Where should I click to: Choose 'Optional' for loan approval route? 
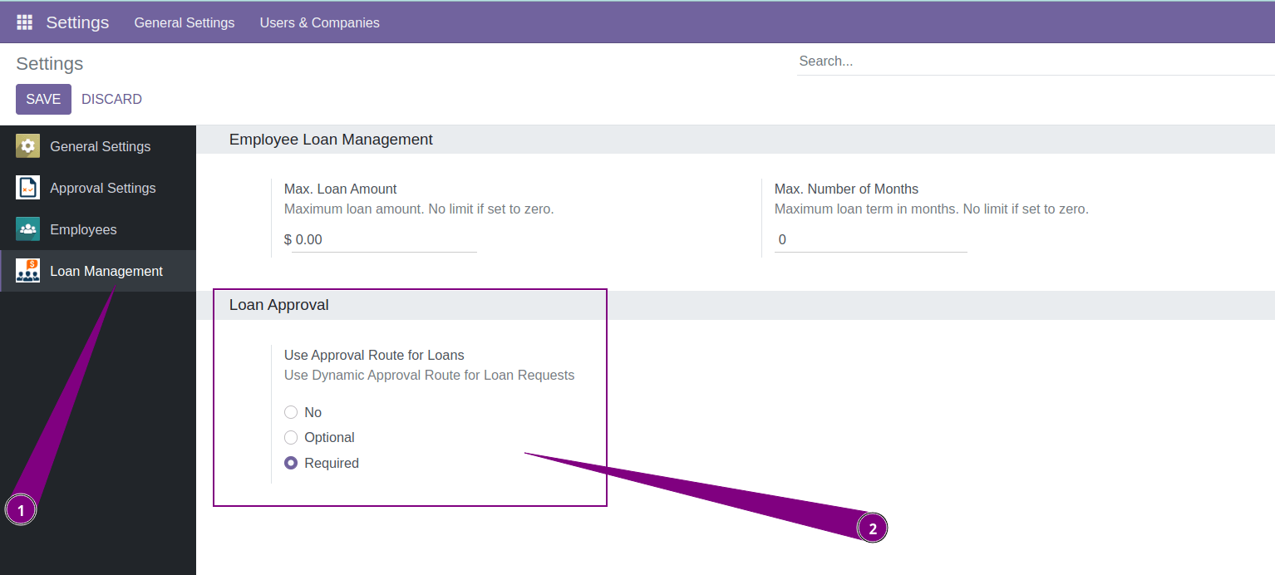pyautogui.click(x=291, y=437)
